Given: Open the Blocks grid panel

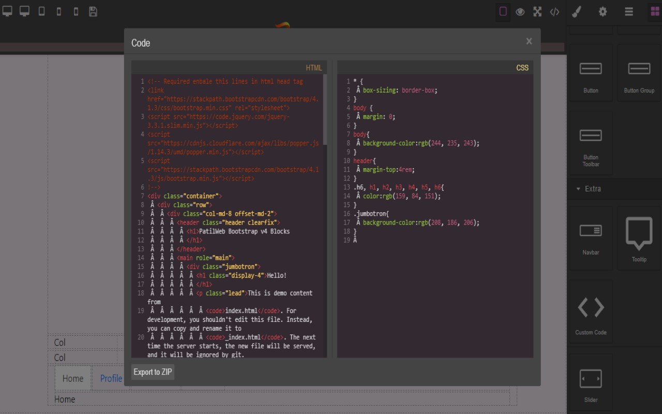Looking at the screenshot, I should point(654,11).
